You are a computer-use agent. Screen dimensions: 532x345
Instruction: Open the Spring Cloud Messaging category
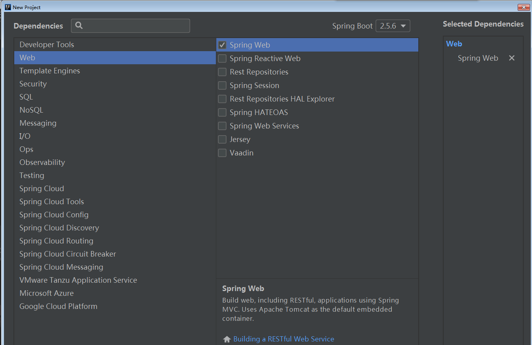(x=115, y=267)
